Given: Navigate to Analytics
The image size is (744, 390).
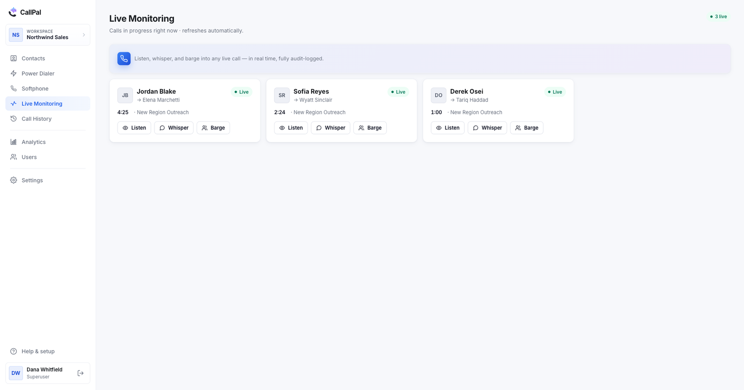Looking at the screenshot, I should [48, 142].
